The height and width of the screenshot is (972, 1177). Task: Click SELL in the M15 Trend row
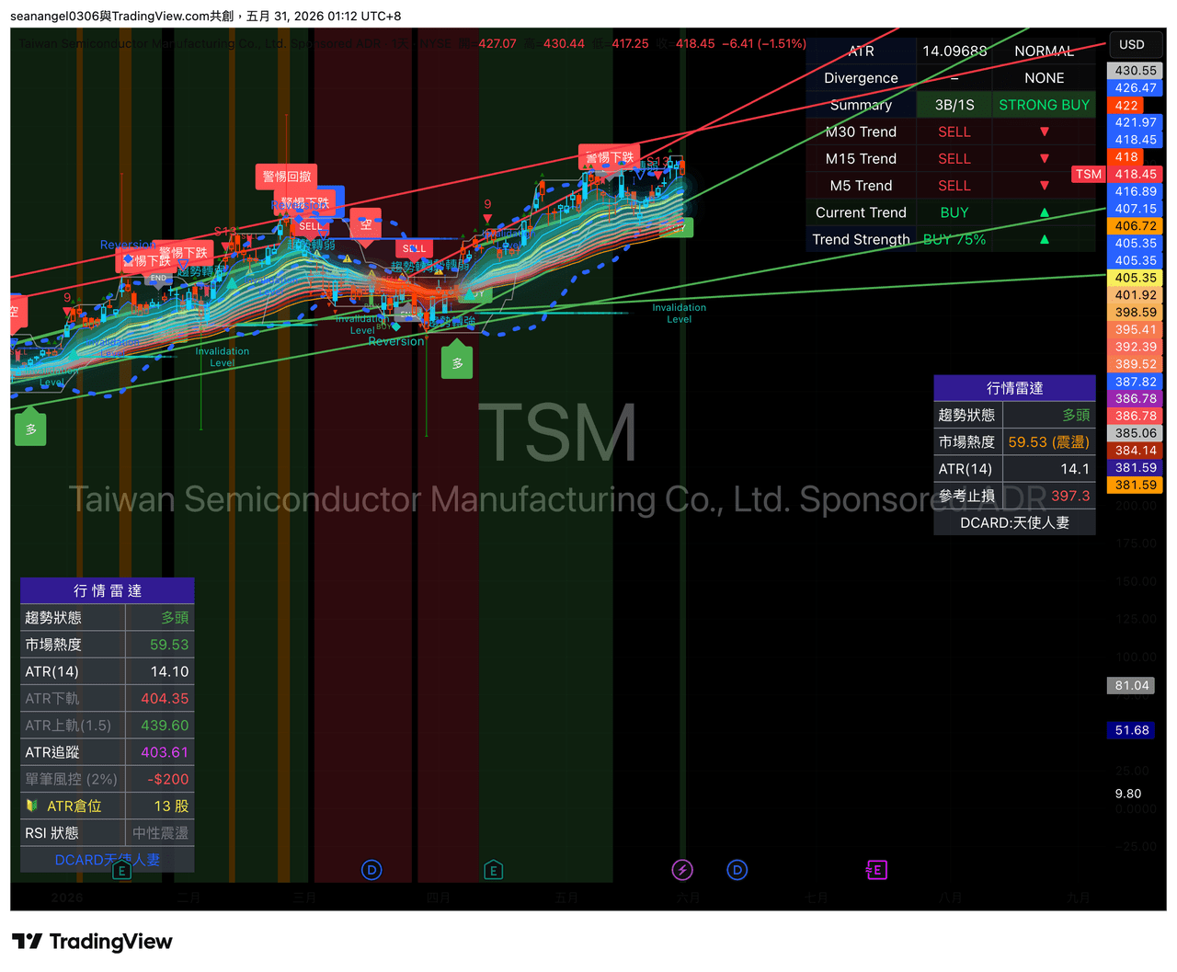pos(954,158)
